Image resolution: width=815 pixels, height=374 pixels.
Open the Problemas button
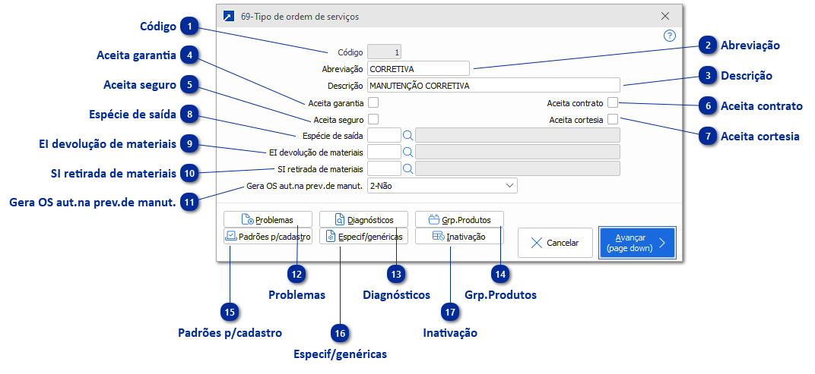click(x=268, y=220)
